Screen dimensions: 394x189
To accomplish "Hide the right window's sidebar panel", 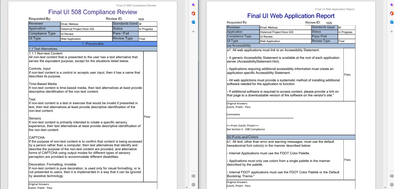I will coord(392,176).
